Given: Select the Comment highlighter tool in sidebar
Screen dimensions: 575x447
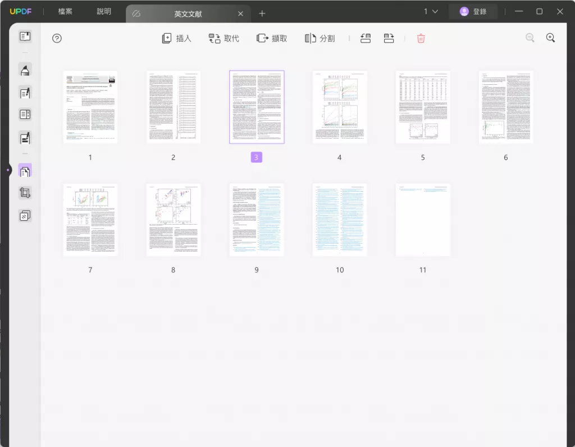Looking at the screenshot, I should point(25,70).
